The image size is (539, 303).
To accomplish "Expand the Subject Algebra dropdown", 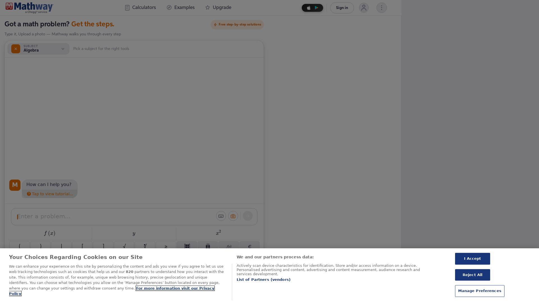I will [x=38, y=49].
